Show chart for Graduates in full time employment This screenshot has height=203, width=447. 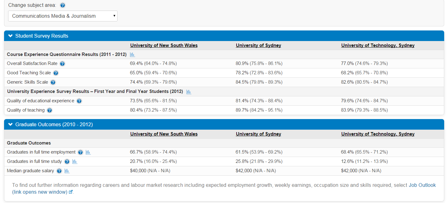(x=88, y=152)
